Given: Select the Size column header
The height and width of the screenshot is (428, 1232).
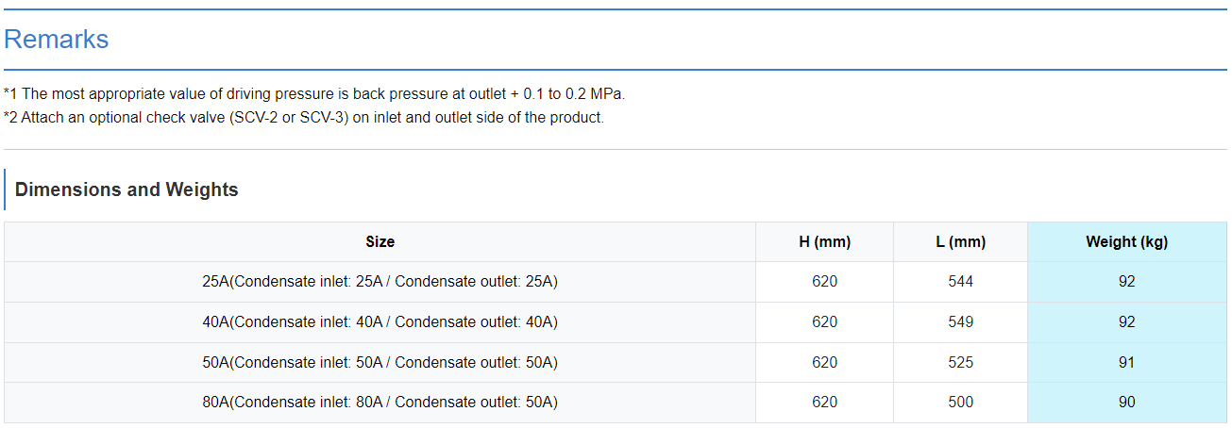Looking at the screenshot, I should pyautogui.click(x=380, y=242).
